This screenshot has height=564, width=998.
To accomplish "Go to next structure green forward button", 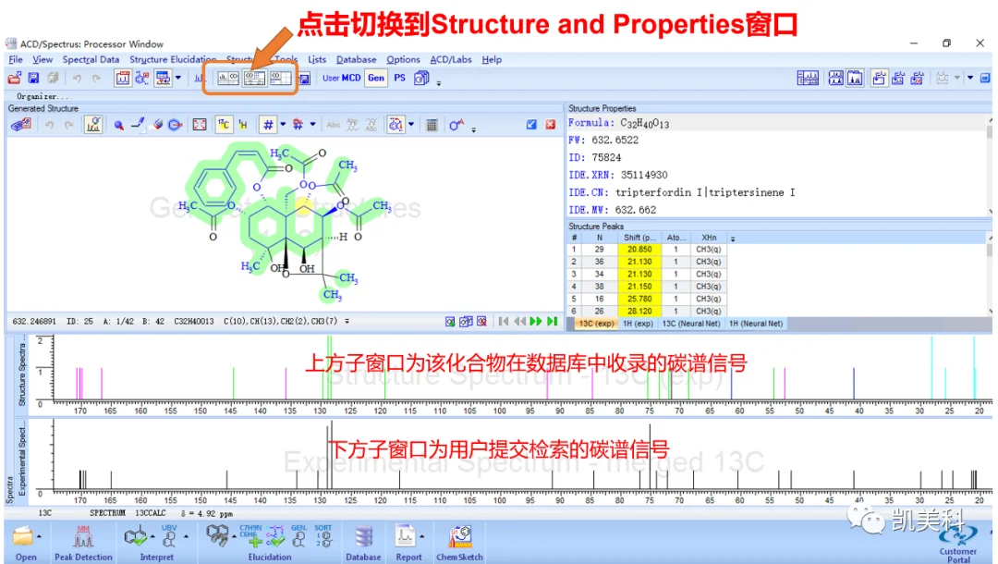I will 536,322.
